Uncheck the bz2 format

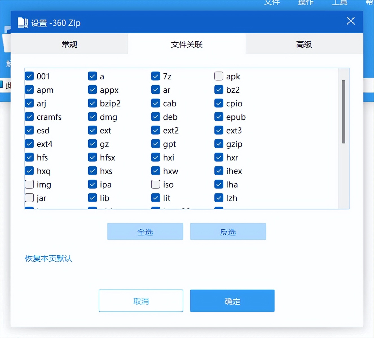coord(219,90)
